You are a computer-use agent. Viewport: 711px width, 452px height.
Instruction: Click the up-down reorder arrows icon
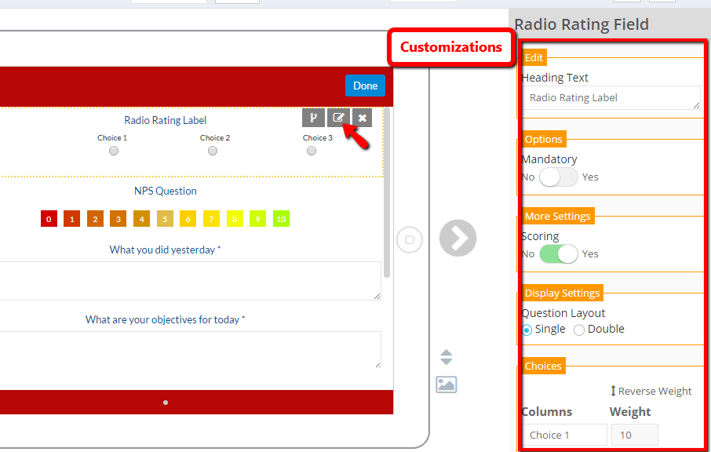(x=446, y=356)
